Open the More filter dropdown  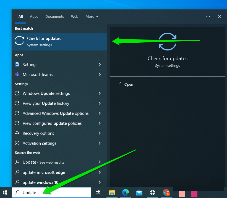(x=92, y=17)
